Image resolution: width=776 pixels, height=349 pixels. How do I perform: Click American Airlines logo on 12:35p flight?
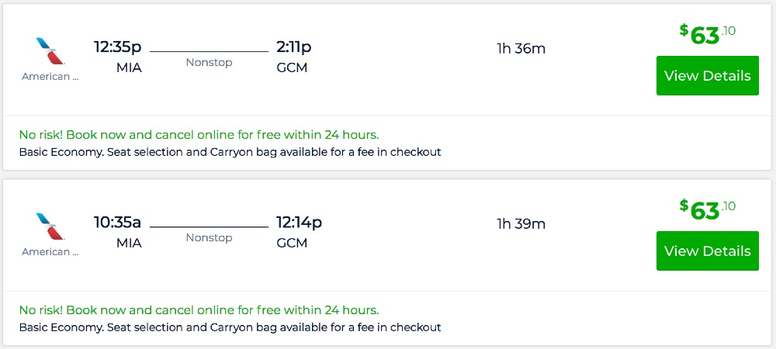pyautogui.click(x=50, y=51)
